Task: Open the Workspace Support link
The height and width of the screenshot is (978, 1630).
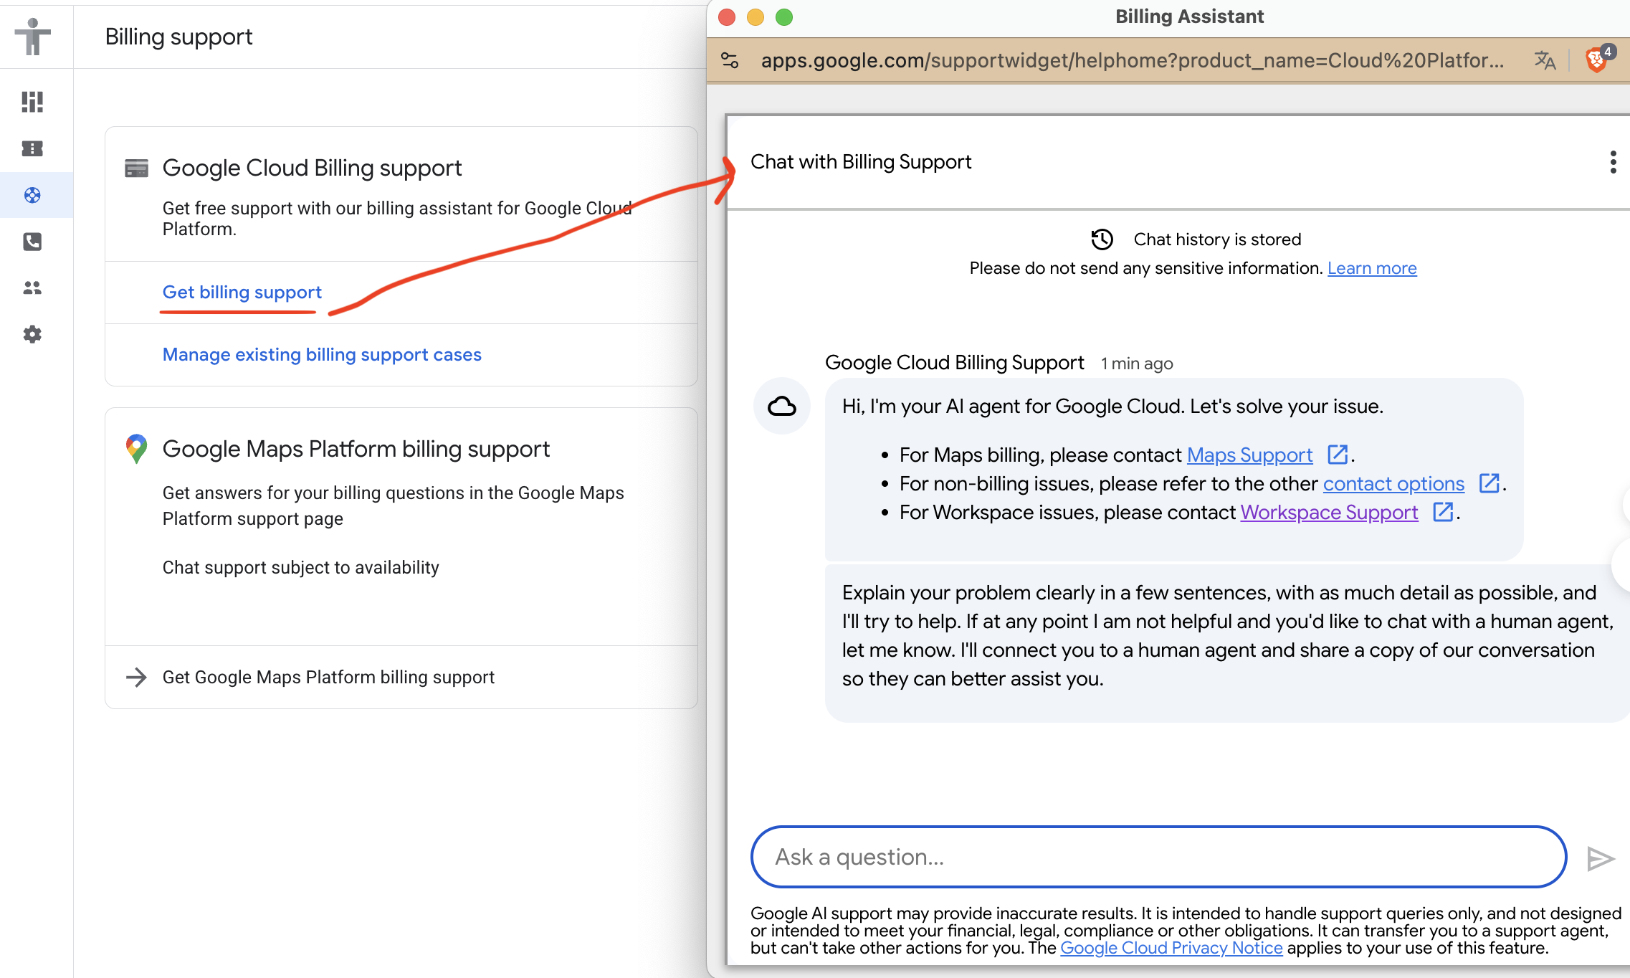Action: pos(1328,513)
